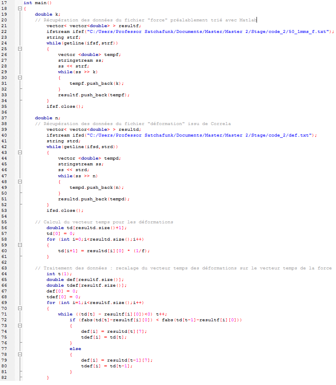Image resolution: width=336 pixels, height=385 pixels.
Task: Click the 'else' keyword on line 77
Action: (x=75, y=349)
